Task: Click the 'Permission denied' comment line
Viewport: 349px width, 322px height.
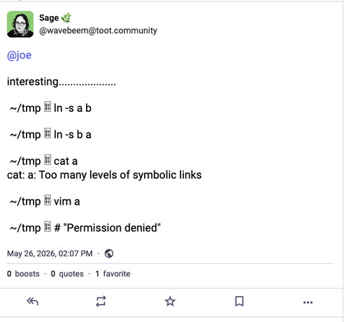Action: [85, 228]
